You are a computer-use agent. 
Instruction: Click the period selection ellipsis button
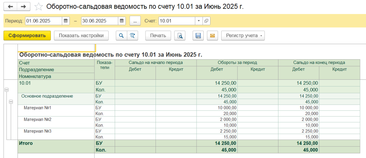tap(135, 21)
